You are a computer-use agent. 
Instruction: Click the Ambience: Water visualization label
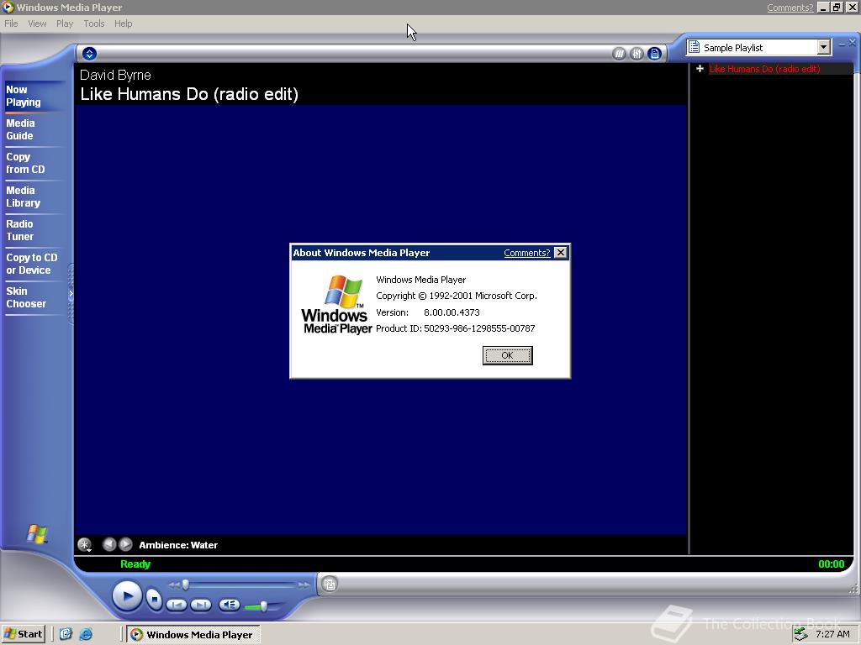click(178, 545)
